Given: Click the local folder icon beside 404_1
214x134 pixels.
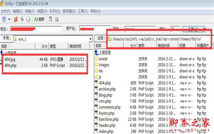Looking at the screenshot, I should pyautogui.click(x=16, y=39).
